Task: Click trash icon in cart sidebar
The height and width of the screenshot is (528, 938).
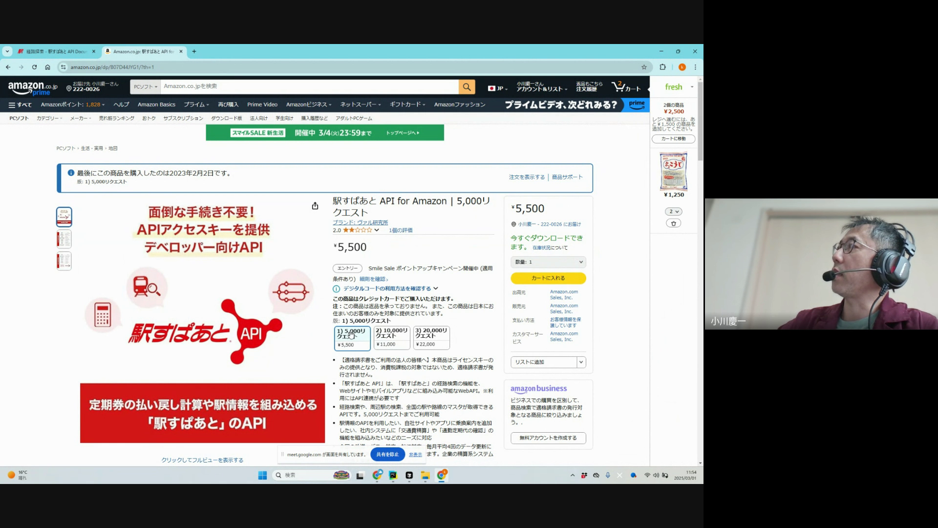Action: point(673,223)
